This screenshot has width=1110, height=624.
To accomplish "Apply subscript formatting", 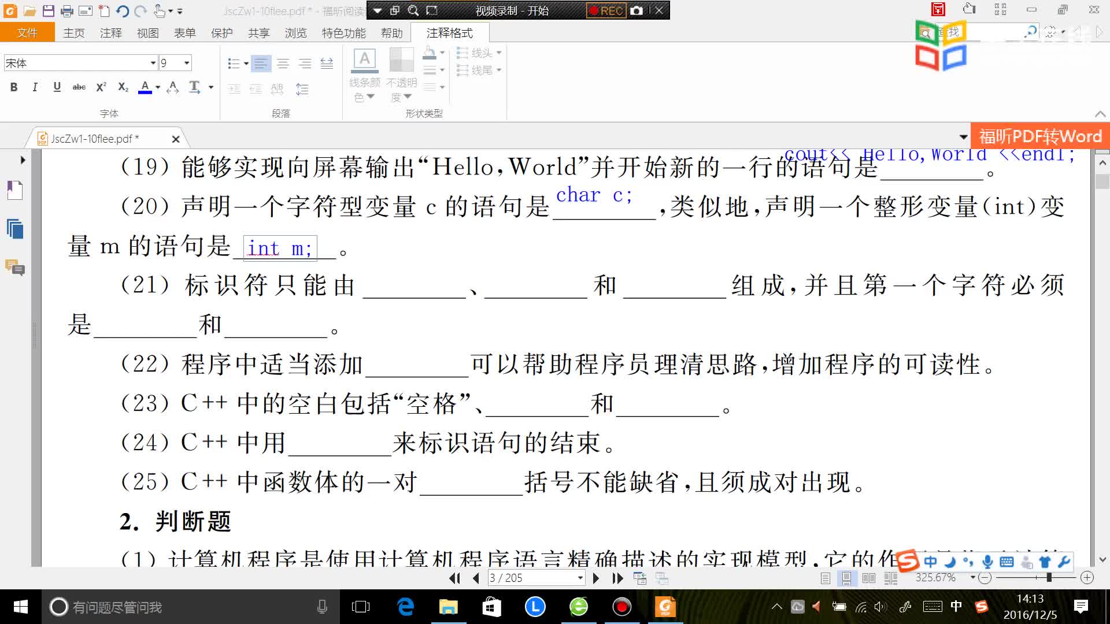I will tap(123, 87).
